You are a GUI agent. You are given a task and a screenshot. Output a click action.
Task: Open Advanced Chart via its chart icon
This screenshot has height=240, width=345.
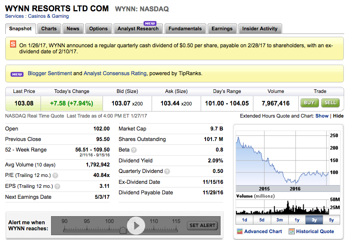pyautogui.click(x=240, y=232)
